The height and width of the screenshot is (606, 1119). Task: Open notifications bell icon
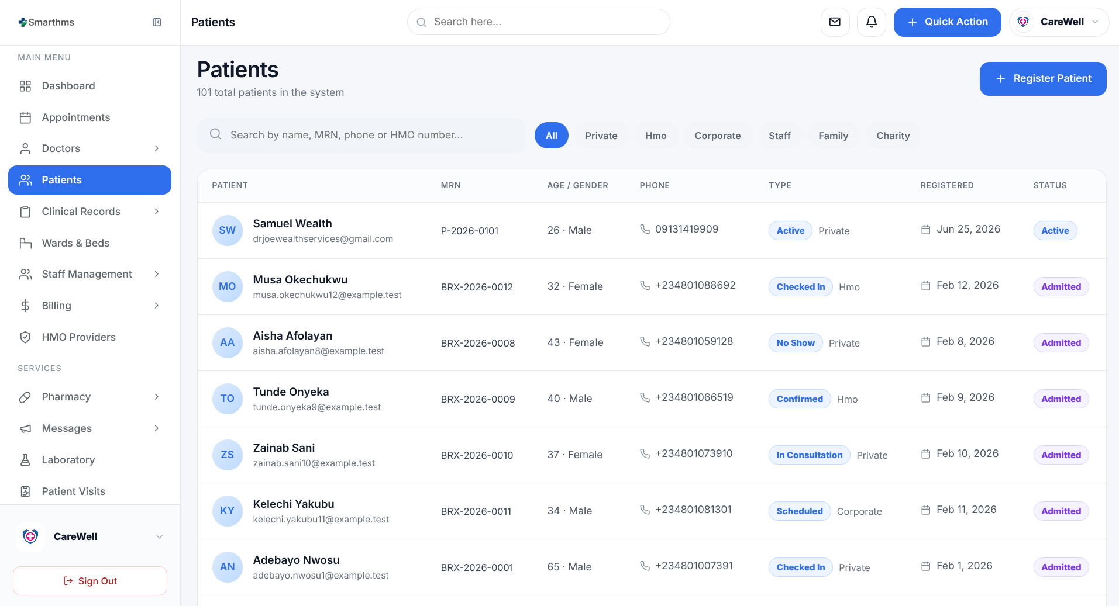[x=871, y=22]
